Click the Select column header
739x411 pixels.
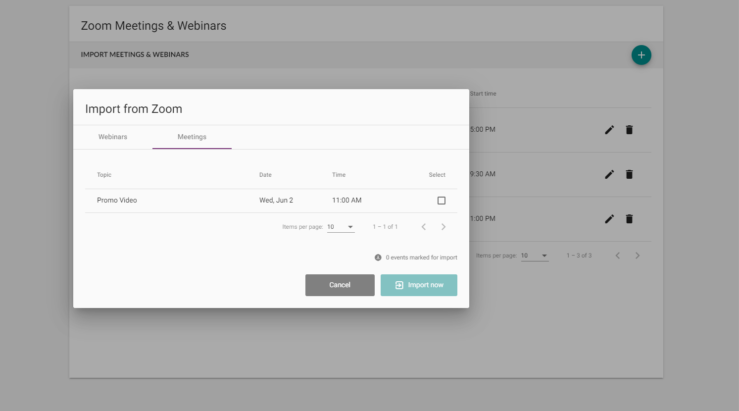[x=437, y=175]
